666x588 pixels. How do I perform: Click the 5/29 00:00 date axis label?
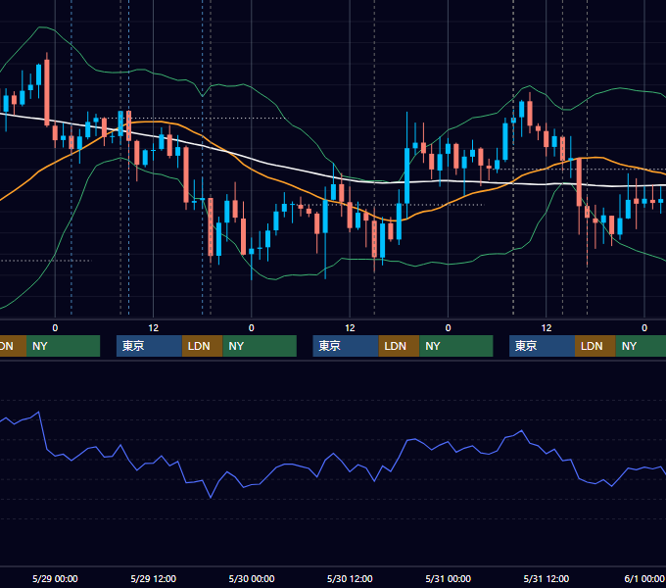pyautogui.click(x=55, y=578)
